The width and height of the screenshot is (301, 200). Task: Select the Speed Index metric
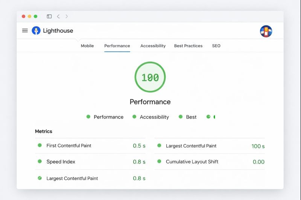click(x=90, y=162)
